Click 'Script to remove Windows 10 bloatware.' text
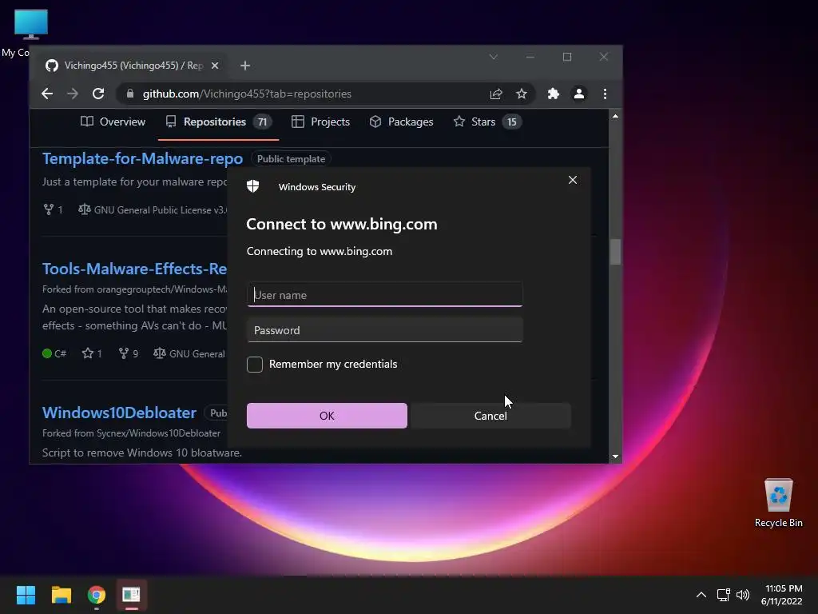Image resolution: width=818 pixels, height=614 pixels. (142, 453)
